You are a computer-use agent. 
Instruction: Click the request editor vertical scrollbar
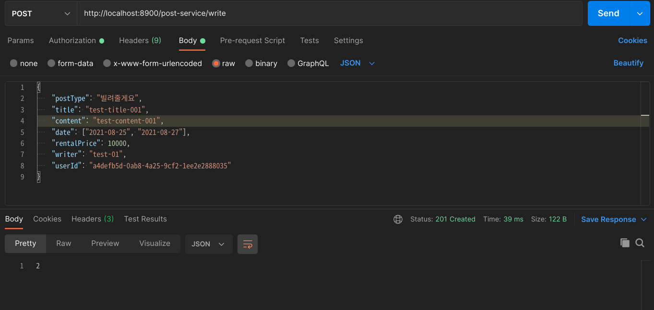tap(645, 144)
